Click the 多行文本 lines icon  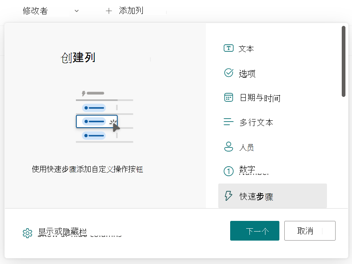229,122
